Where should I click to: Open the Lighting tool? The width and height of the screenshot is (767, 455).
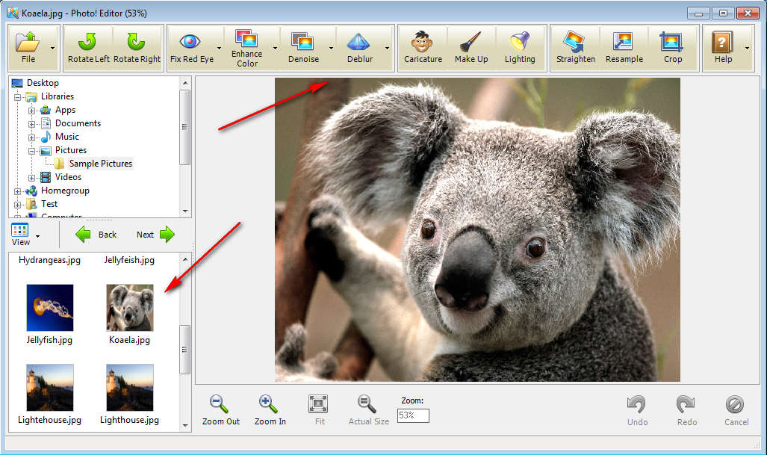[519, 48]
